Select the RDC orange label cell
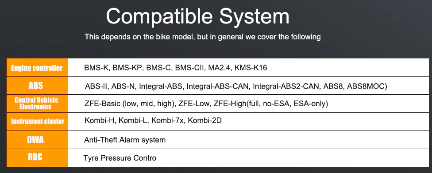Image resolution: width=432 pixels, height=173 pixels. (x=37, y=158)
